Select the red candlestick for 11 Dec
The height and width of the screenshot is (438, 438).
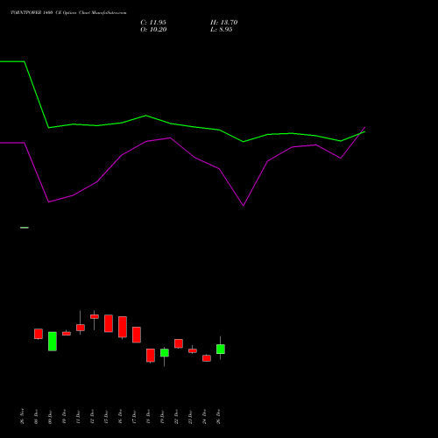click(x=81, y=328)
